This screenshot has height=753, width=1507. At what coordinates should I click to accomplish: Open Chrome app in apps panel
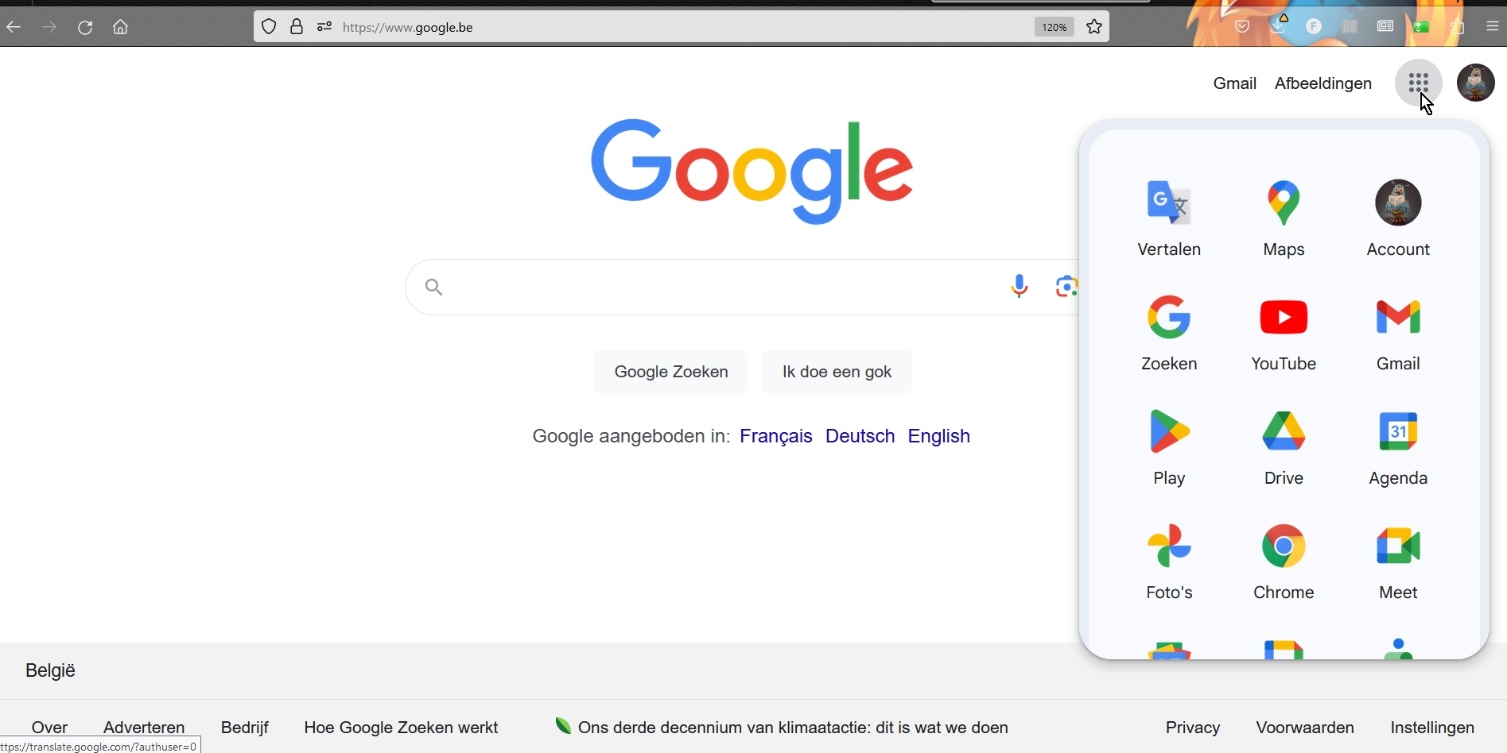coord(1284,561)
